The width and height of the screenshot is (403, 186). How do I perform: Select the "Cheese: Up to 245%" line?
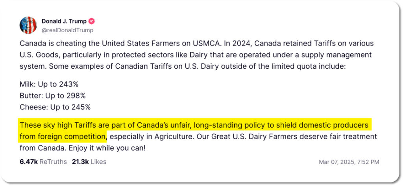55,107
